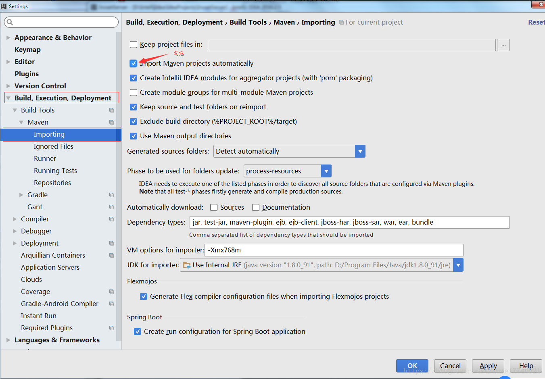The height and width of the screenshot is (379, 545).
Task: Collapse the Maven node
Action: pos(21,122)
